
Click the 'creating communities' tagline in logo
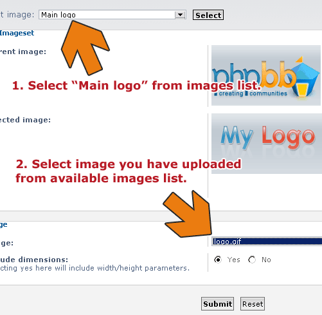click(x=251, y=93)
